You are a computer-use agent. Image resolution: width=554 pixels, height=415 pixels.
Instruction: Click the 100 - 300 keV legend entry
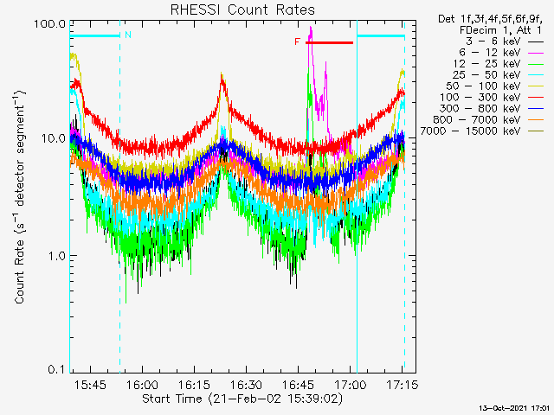pyautogui.click(x=492, y=98)
